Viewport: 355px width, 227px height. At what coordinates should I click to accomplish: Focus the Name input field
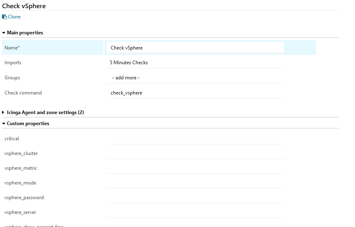[195, 47]
